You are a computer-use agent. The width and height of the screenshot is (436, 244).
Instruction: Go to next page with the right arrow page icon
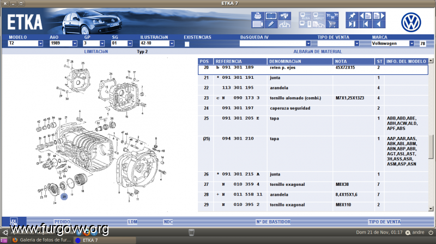tap(379, 16)
